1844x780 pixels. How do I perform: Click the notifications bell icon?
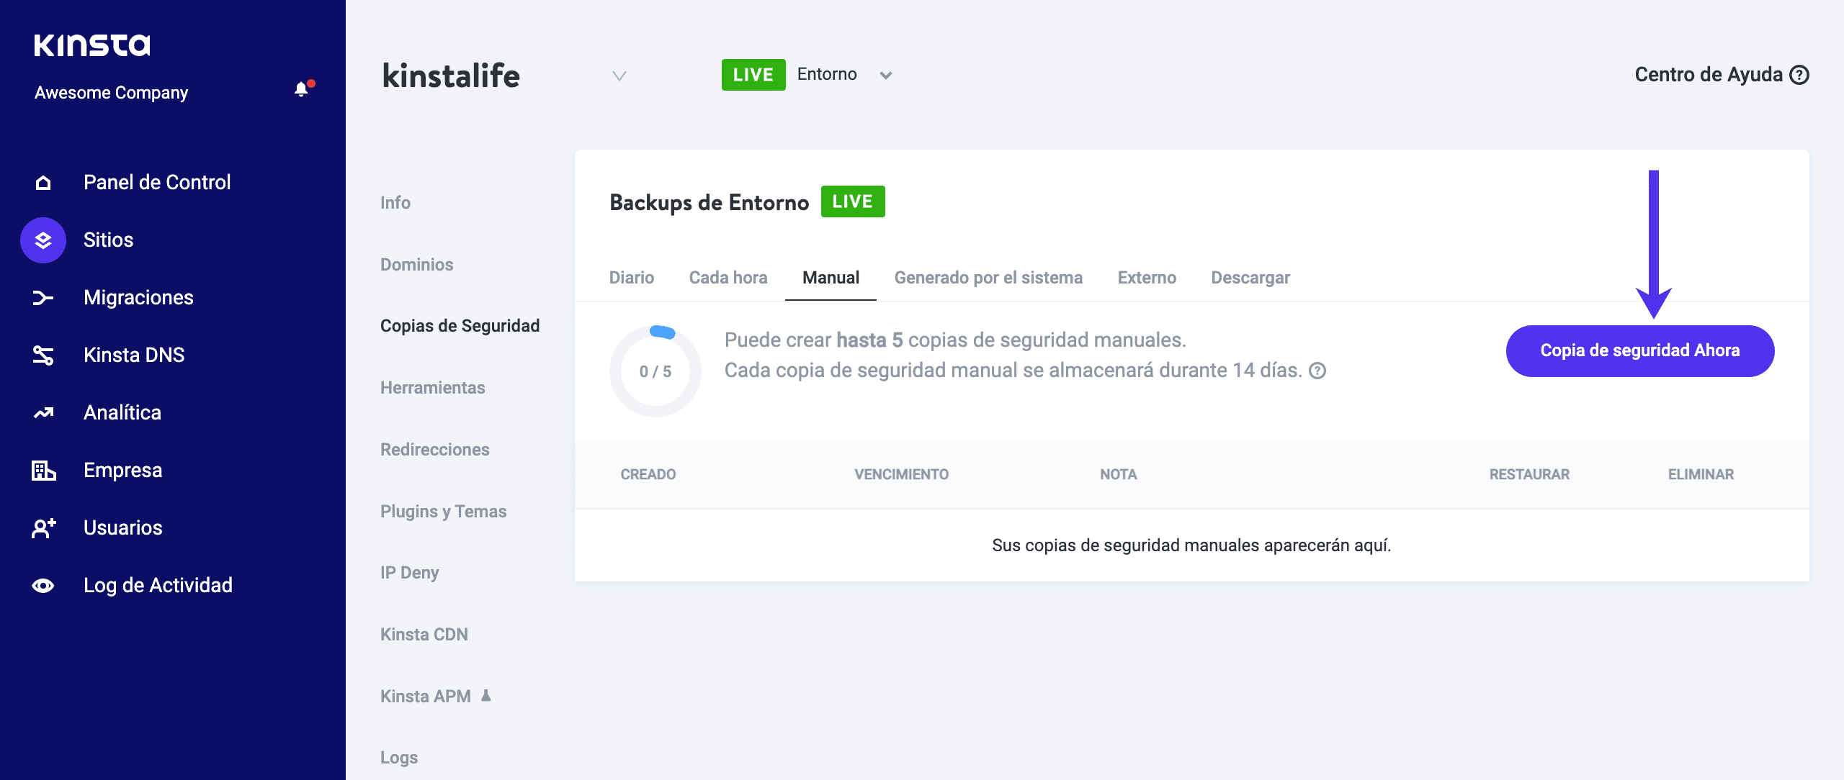point(302,89)
